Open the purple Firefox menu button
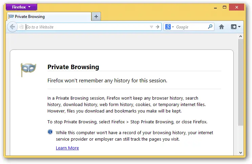 (21, 7)
